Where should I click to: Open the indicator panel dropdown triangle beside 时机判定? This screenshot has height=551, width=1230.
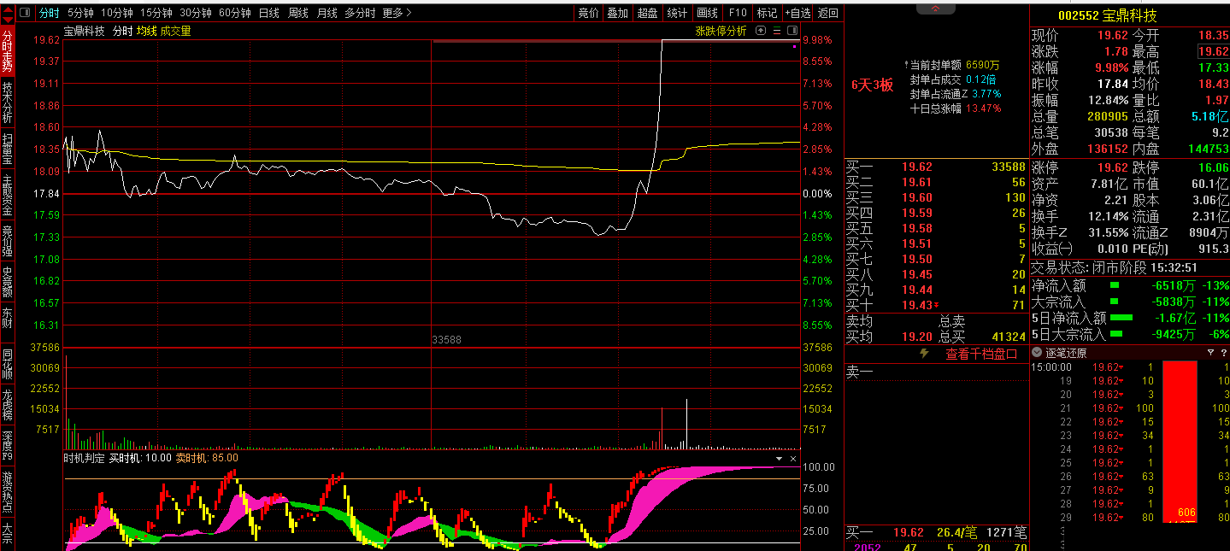(x=778, y=459)
